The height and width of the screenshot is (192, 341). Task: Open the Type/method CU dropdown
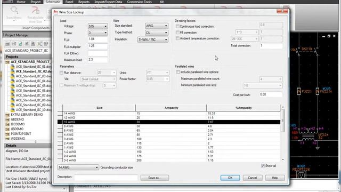pos(157,33)
